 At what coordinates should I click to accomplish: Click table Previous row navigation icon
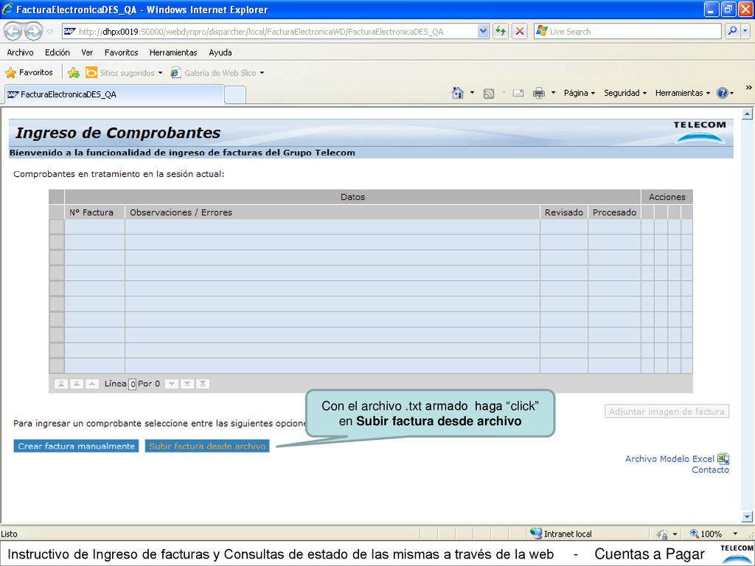(92, 383)
